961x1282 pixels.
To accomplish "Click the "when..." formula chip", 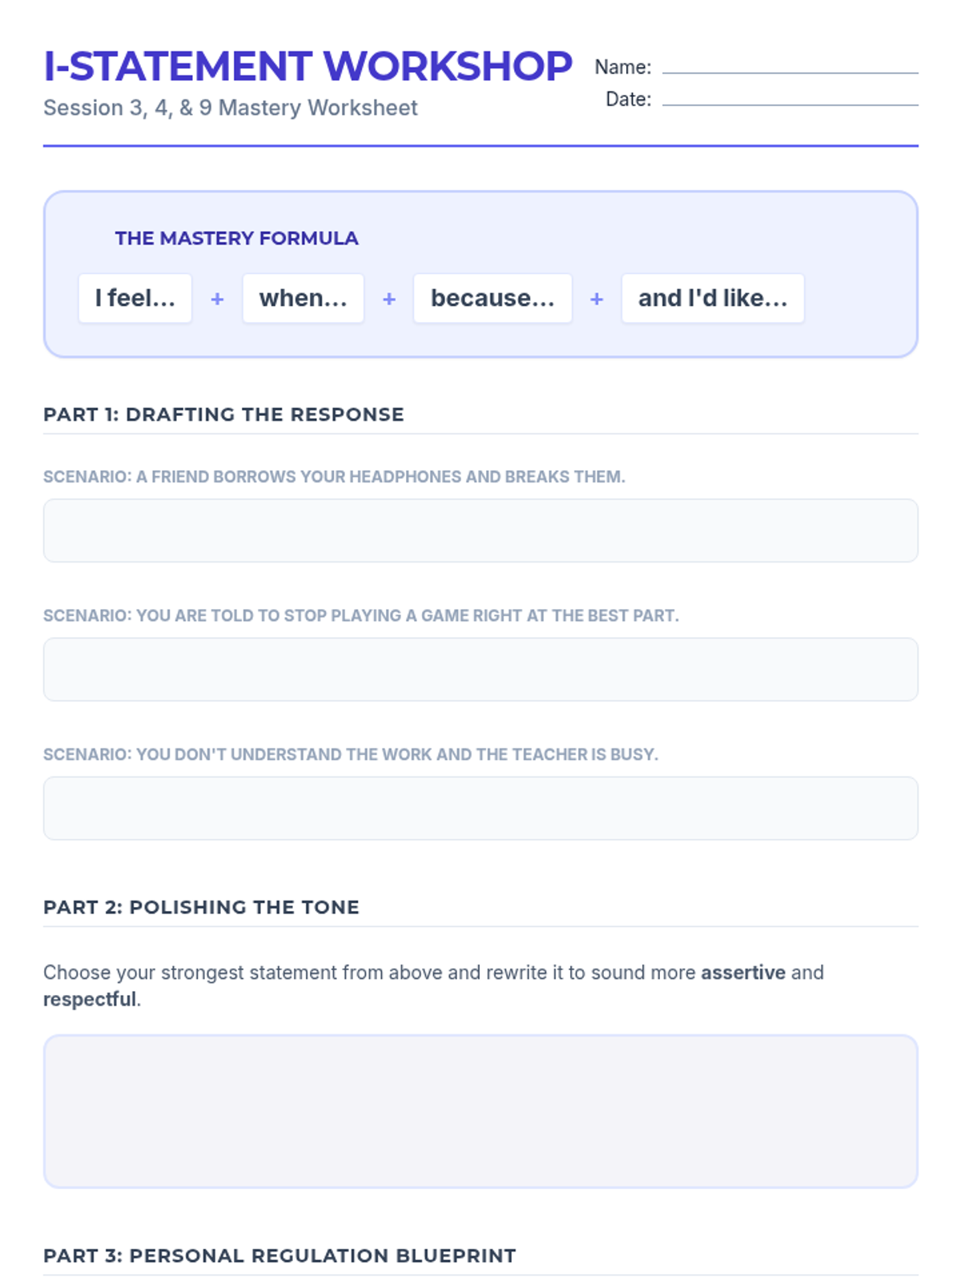I will coord(303,298).
